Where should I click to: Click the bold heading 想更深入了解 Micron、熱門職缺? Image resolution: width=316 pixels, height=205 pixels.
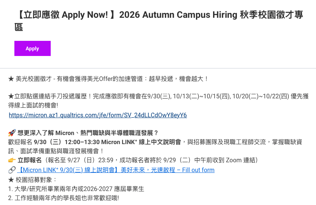click(x=87, y=133)
